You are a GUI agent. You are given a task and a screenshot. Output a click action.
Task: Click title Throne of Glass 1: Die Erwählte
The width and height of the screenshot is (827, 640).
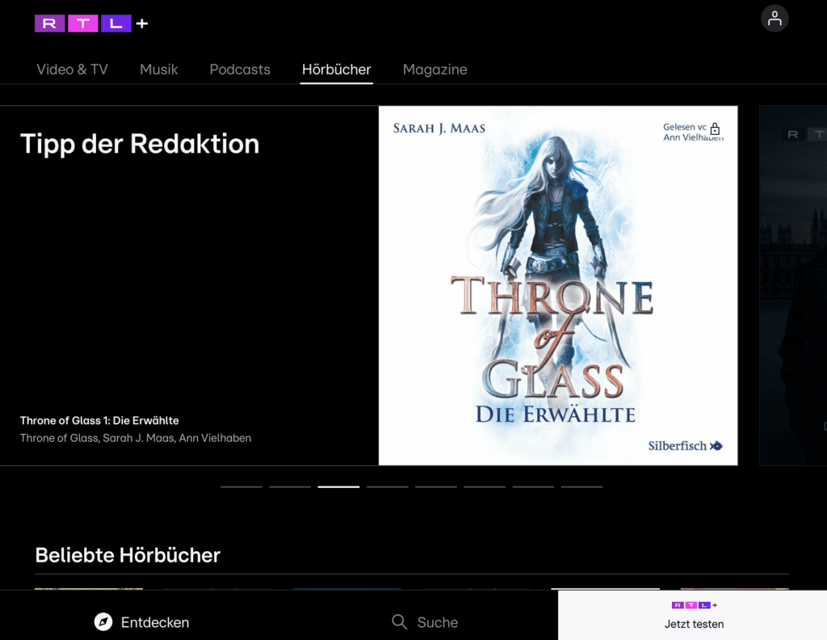click(99, 420)
